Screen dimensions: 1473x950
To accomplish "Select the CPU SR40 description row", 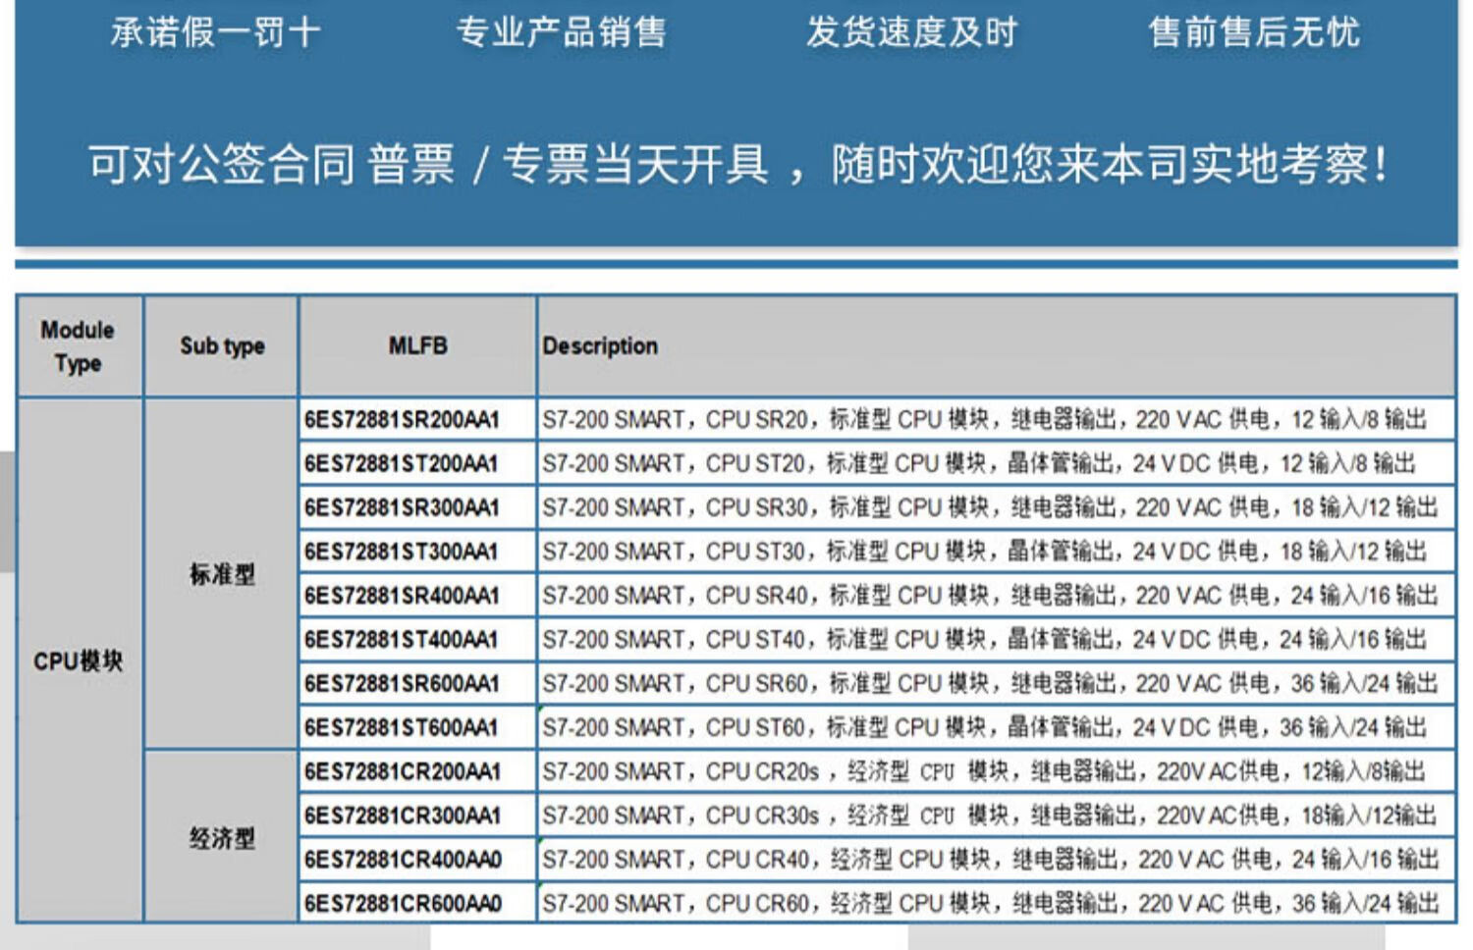I will [x=989, y=596].
